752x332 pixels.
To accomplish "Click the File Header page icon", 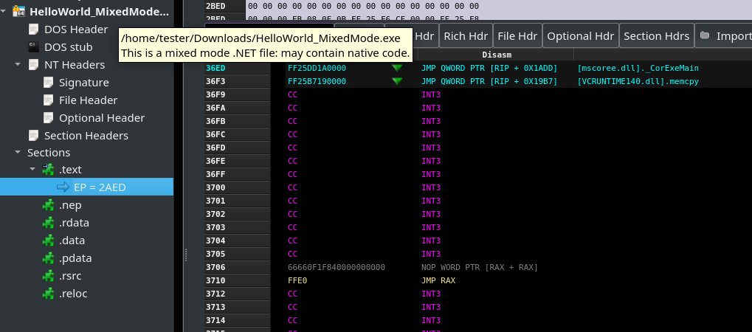I will click(48, 100).
